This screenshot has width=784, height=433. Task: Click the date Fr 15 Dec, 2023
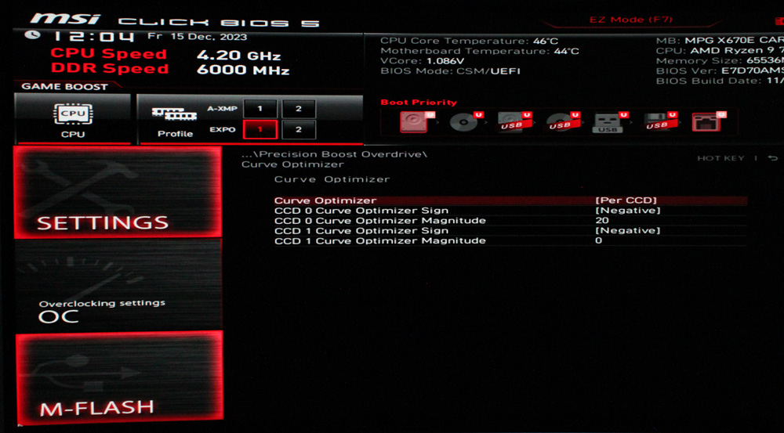click(x=197, y=37)
